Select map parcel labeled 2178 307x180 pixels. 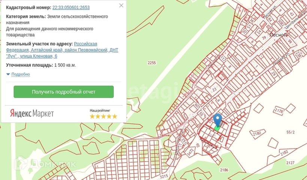(279, 111)
